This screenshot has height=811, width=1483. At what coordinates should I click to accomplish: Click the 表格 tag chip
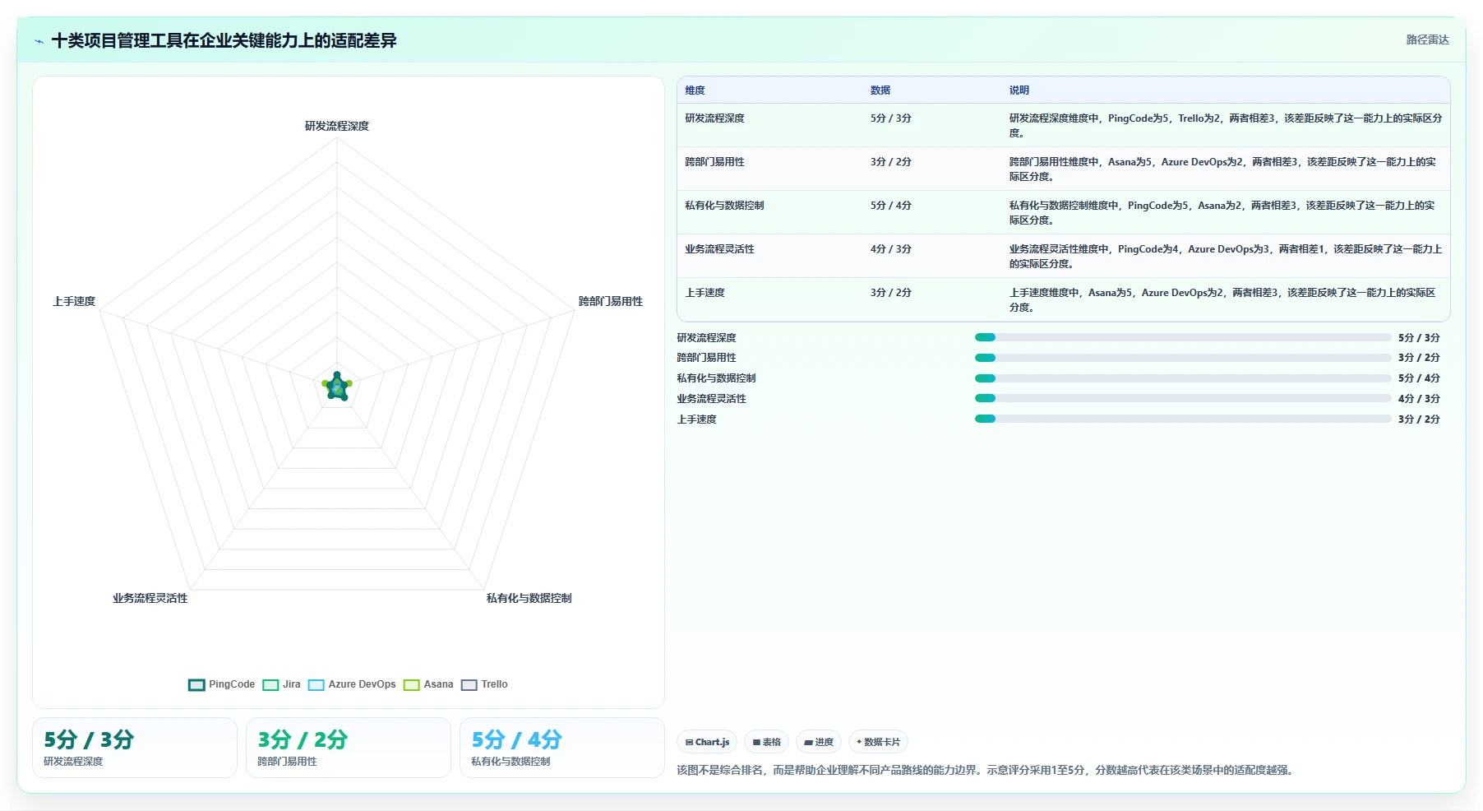pos(767,742)
